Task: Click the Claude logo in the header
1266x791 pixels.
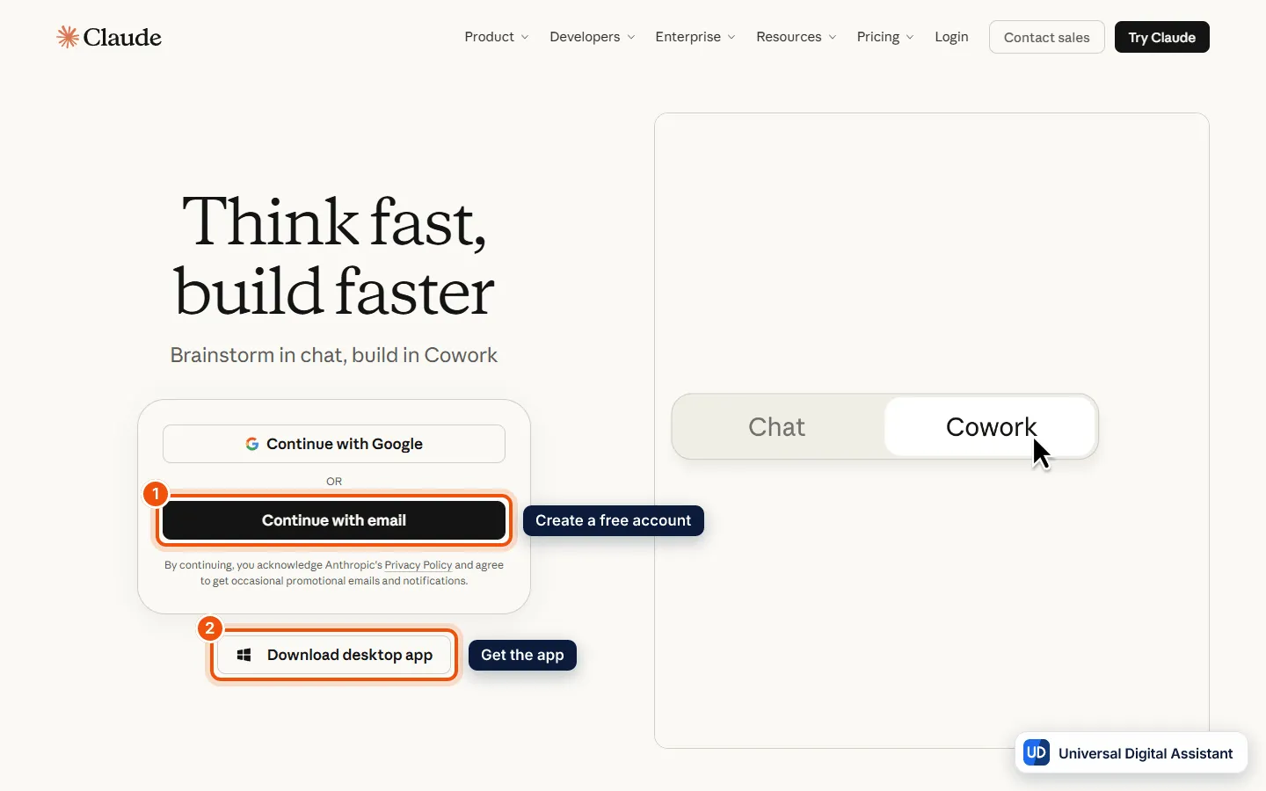Action: (109, 37)
